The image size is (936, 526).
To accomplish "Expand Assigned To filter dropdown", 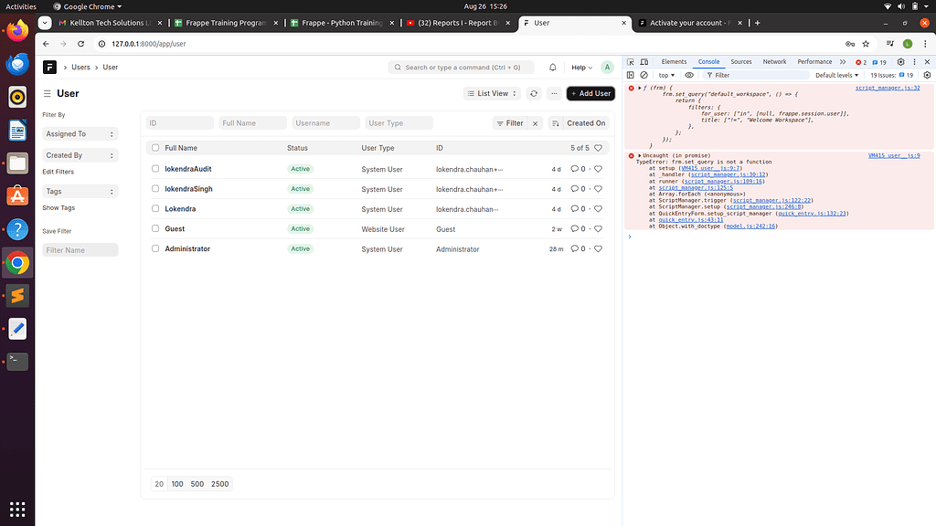I will pos(80,134).
